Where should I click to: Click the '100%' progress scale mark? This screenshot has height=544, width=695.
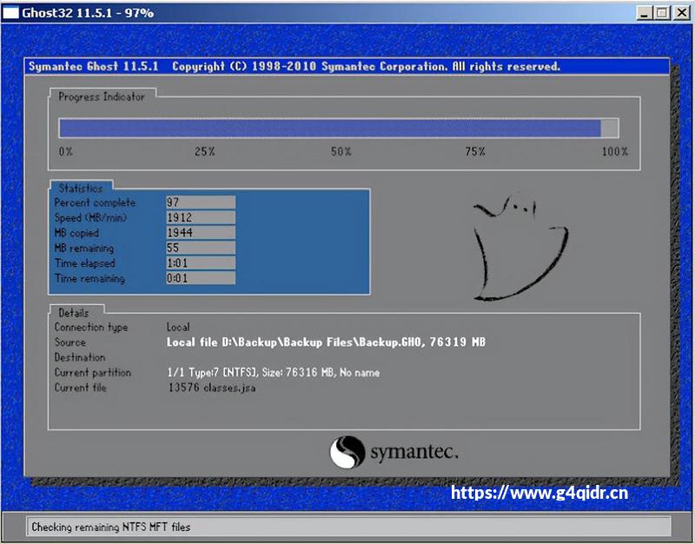tap(615, 151)
